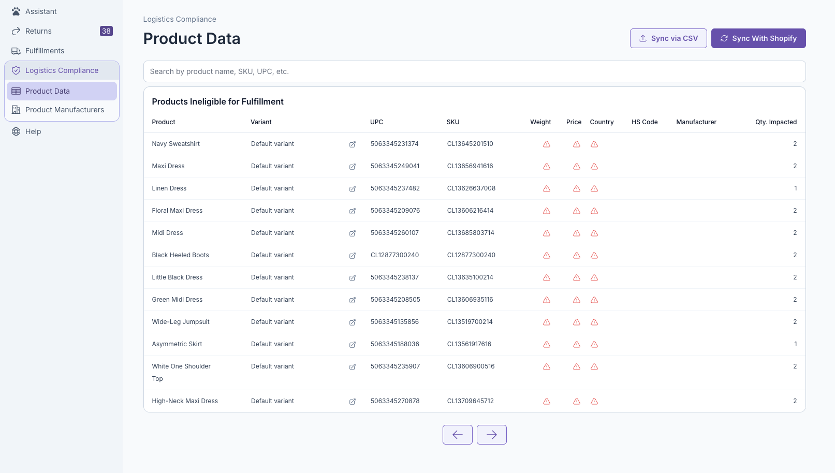Go to the previous page of products

457,435
